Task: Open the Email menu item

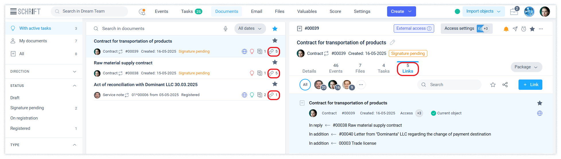Action: 257,11
